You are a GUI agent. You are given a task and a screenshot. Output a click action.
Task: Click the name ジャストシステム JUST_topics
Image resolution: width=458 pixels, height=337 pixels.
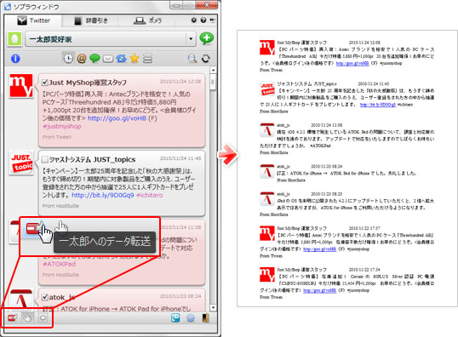pos(92,159)
